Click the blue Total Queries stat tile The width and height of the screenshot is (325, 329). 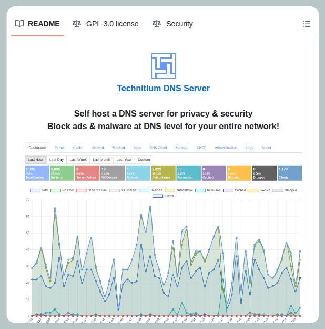pyautogui.click(x=37, y=173)
